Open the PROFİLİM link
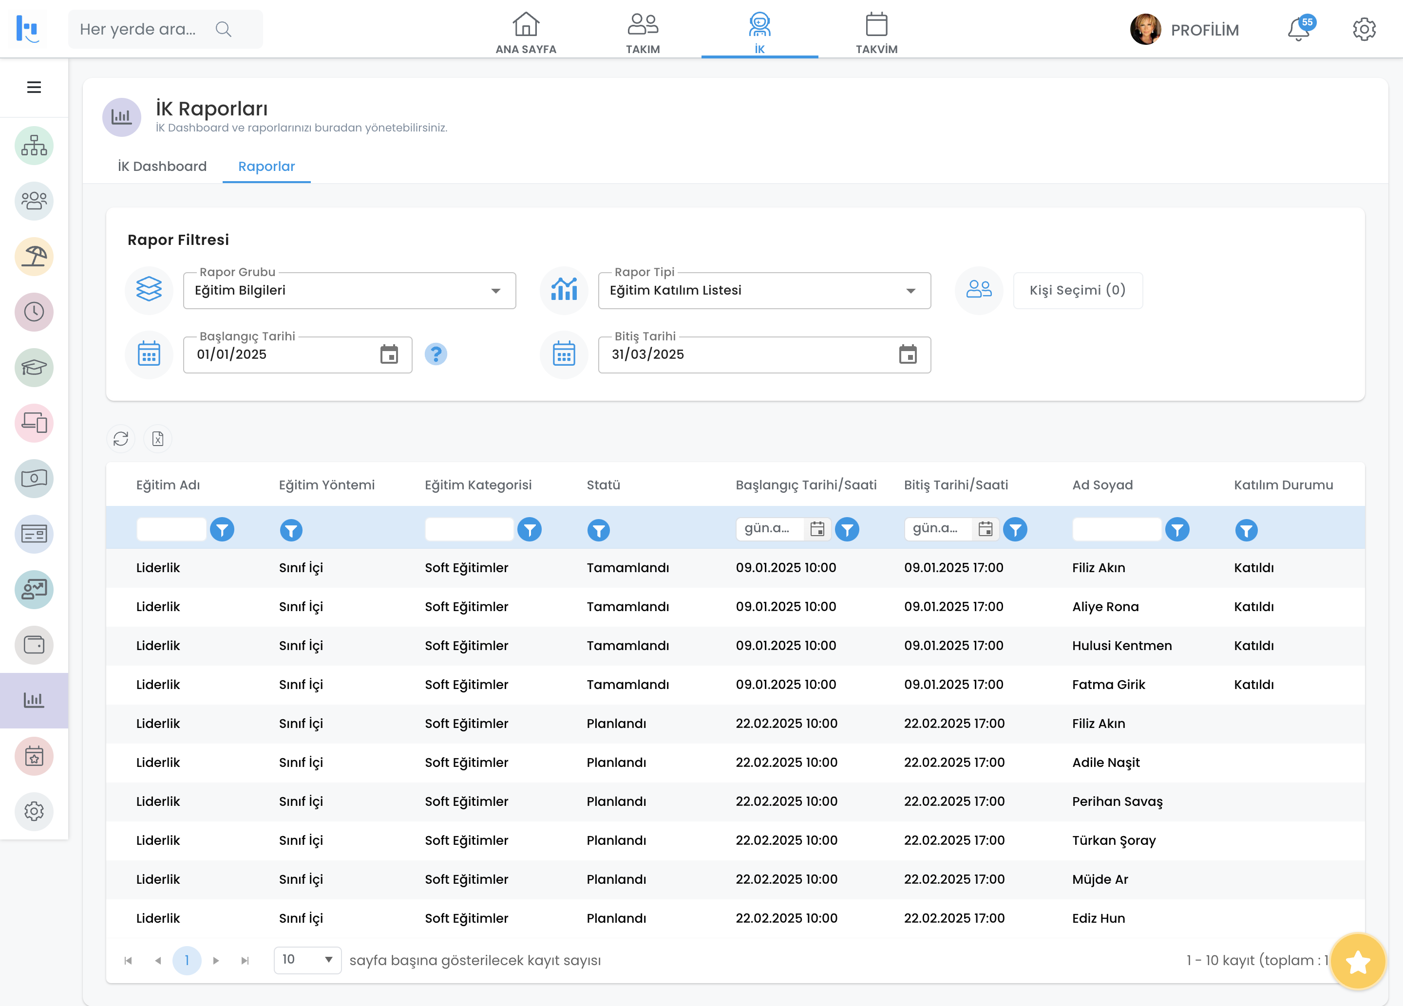Viewport: 1403px width, 1006px height. click(1204, 30)
